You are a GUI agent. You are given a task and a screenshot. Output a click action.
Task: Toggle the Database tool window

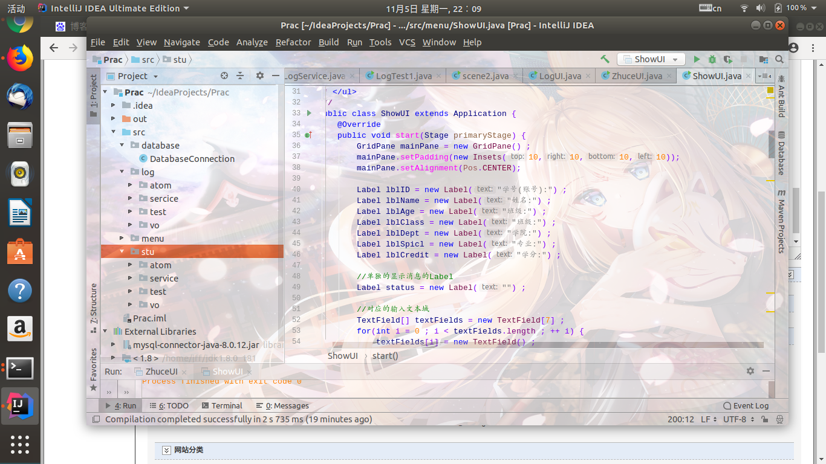(781, 153)
